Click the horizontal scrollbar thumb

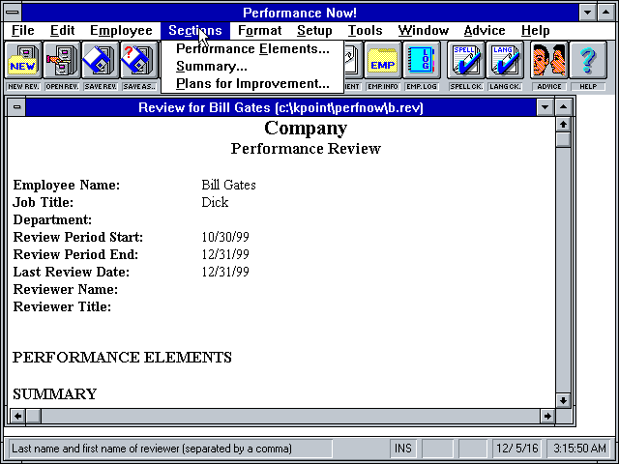34,416
